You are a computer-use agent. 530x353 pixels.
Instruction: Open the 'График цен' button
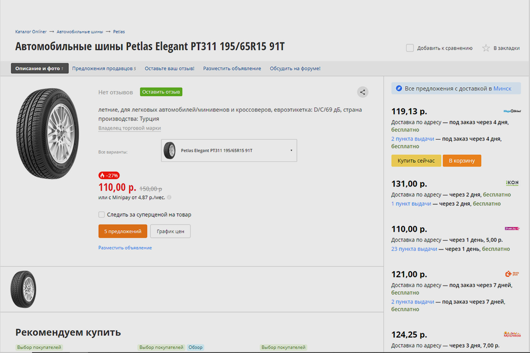click(x=171, y=231)
